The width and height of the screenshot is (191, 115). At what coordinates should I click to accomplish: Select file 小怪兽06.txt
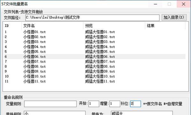click(x=34, y=57)
